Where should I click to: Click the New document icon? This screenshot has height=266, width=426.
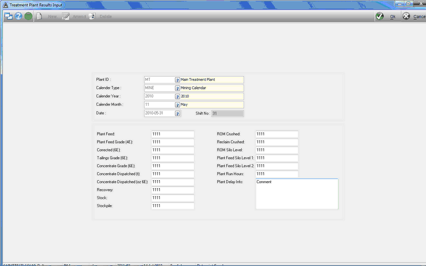tap(39, 16)
